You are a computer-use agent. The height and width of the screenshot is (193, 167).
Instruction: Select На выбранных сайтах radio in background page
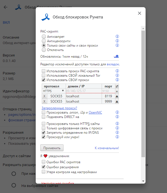click(14, 185)
